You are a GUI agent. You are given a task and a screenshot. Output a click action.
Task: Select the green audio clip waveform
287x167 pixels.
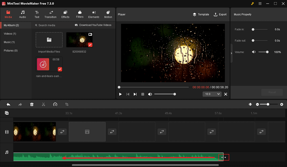coord(118,157)
